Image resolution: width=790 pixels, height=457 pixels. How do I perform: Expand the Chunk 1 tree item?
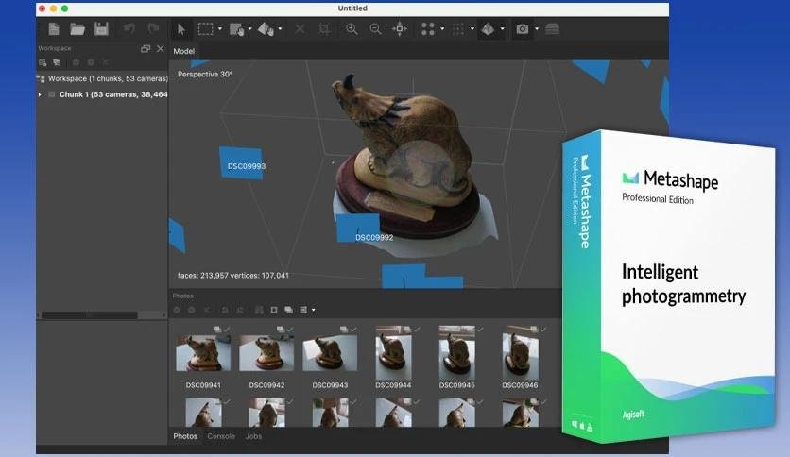point(40,94)
